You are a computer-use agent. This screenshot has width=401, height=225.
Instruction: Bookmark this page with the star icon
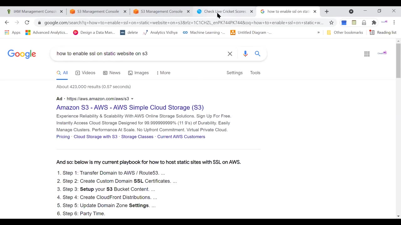[x=331, y=22]
